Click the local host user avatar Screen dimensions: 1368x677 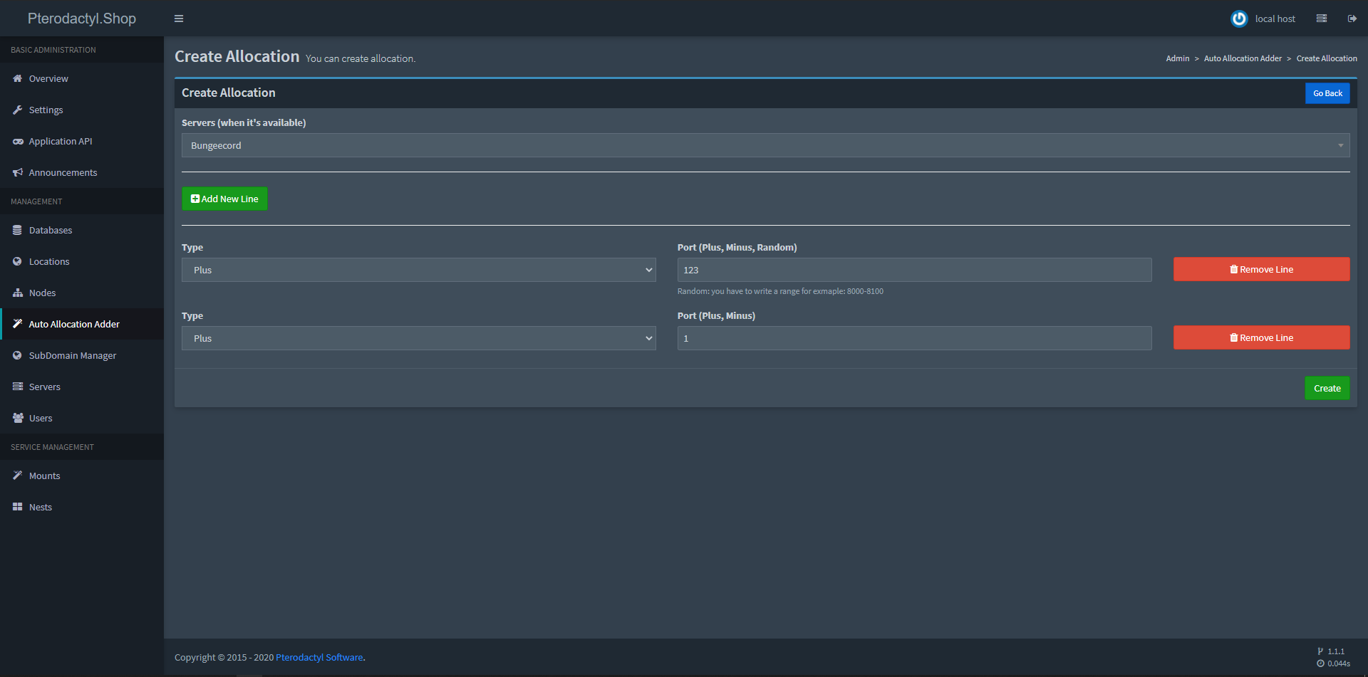[1239, 19]
